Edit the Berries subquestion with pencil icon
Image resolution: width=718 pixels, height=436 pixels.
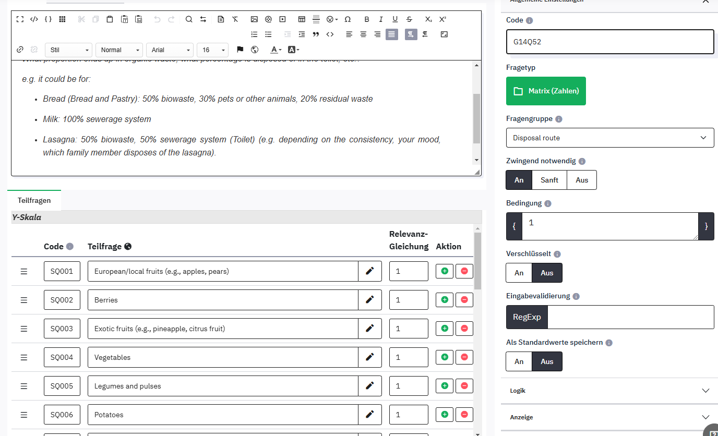pos(370,300)
